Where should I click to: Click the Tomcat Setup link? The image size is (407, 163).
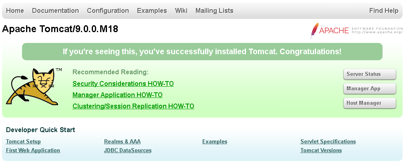23,142
